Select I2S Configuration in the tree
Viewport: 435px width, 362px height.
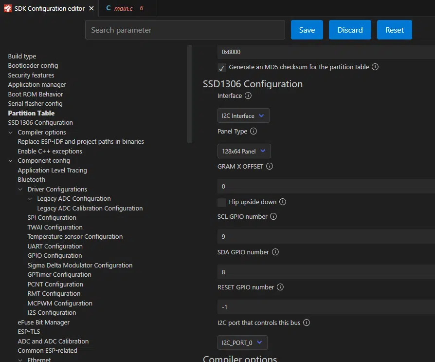click(52, 313)
